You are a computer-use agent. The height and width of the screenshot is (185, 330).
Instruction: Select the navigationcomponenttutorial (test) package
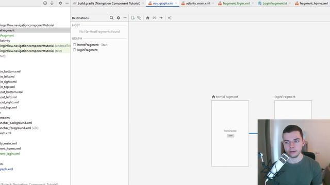pyautogui.click(x=31, y=51)
